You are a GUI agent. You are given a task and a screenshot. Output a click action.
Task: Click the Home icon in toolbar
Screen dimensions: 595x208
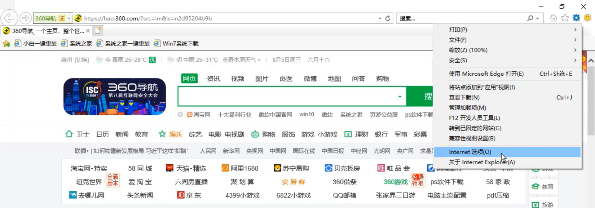553,18
